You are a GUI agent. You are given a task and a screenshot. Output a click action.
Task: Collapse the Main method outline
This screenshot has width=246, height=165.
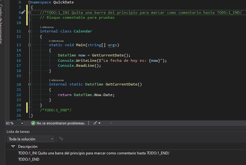(29, 45)
